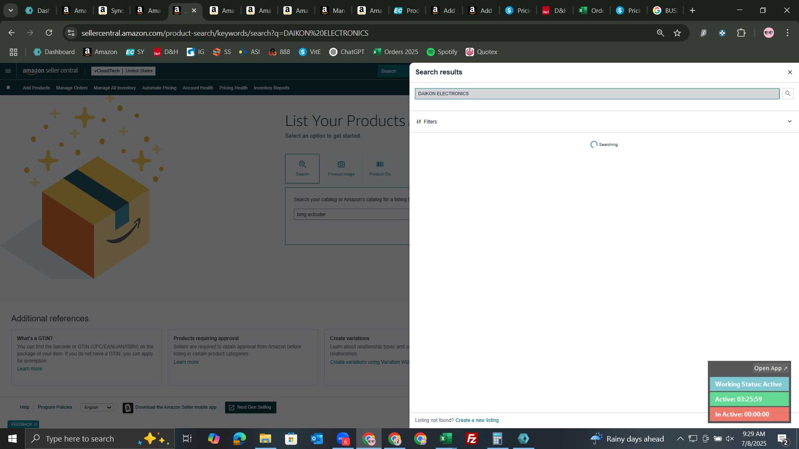Open Excel from taskbar
The width and height of the screenshot is (799, 449).
click(x=446, y=439)
